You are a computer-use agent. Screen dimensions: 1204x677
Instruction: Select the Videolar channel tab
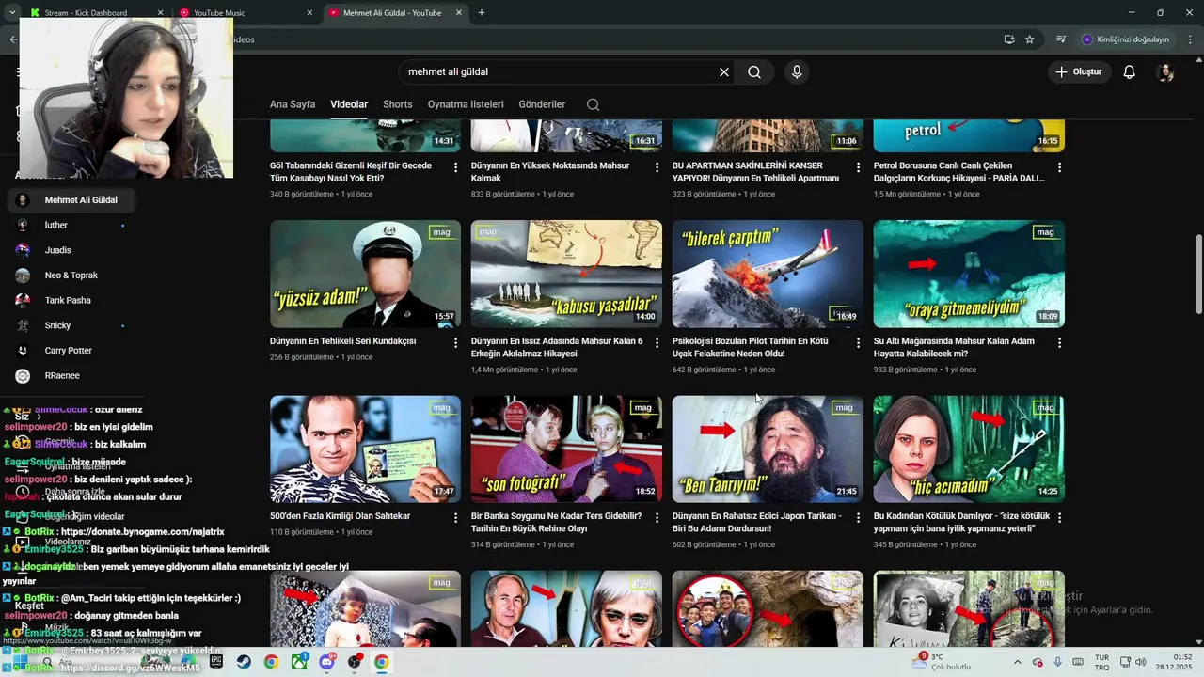349,104
